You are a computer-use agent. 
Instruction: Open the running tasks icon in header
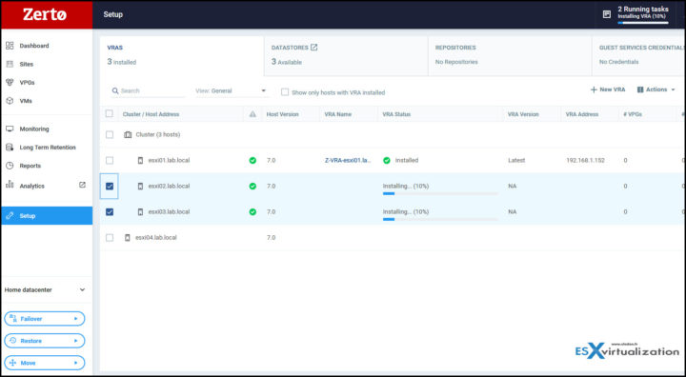[606, 14]
